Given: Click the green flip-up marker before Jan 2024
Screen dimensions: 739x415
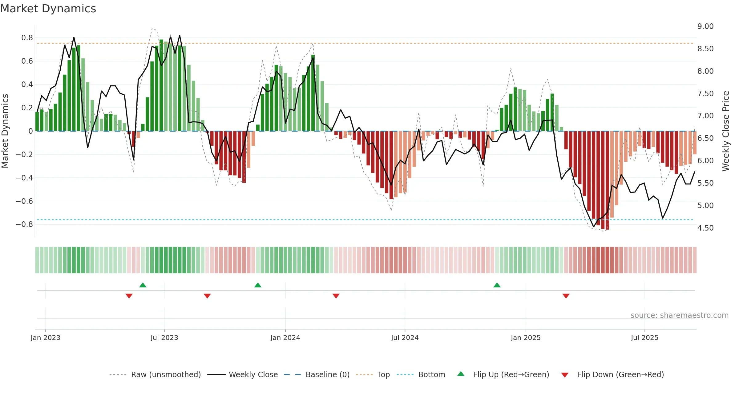Looking at the screenshot, I should (x=258, y=285).
